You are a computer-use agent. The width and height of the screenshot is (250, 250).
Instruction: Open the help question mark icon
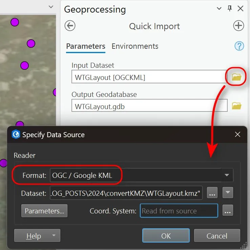pos(239,46)
